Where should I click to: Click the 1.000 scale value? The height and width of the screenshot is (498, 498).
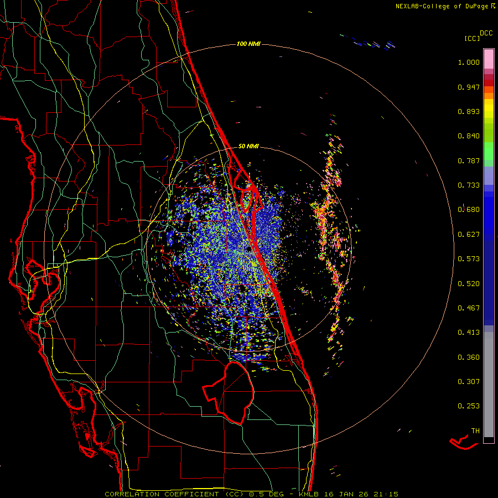pos(469,62)
